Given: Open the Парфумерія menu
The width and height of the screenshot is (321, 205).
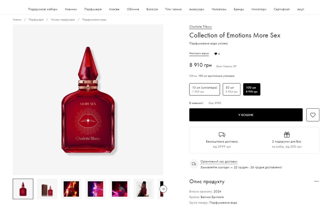Looking at the screenshot, I should click(93, 9).
